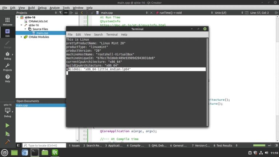Click the Line: 57, Col: 2 indicator
The width and height of the screenshot is (279, 157).
coord(259,13)
